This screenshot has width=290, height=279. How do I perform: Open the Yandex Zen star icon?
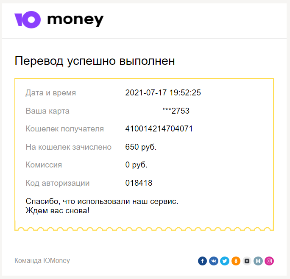click(x=247, y=261)
